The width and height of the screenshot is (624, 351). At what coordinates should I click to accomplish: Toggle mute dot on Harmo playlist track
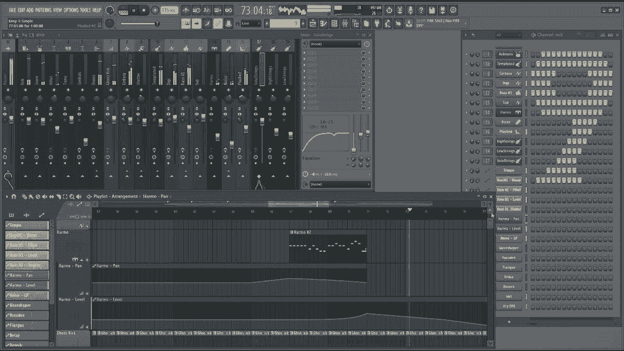(87, 259)
